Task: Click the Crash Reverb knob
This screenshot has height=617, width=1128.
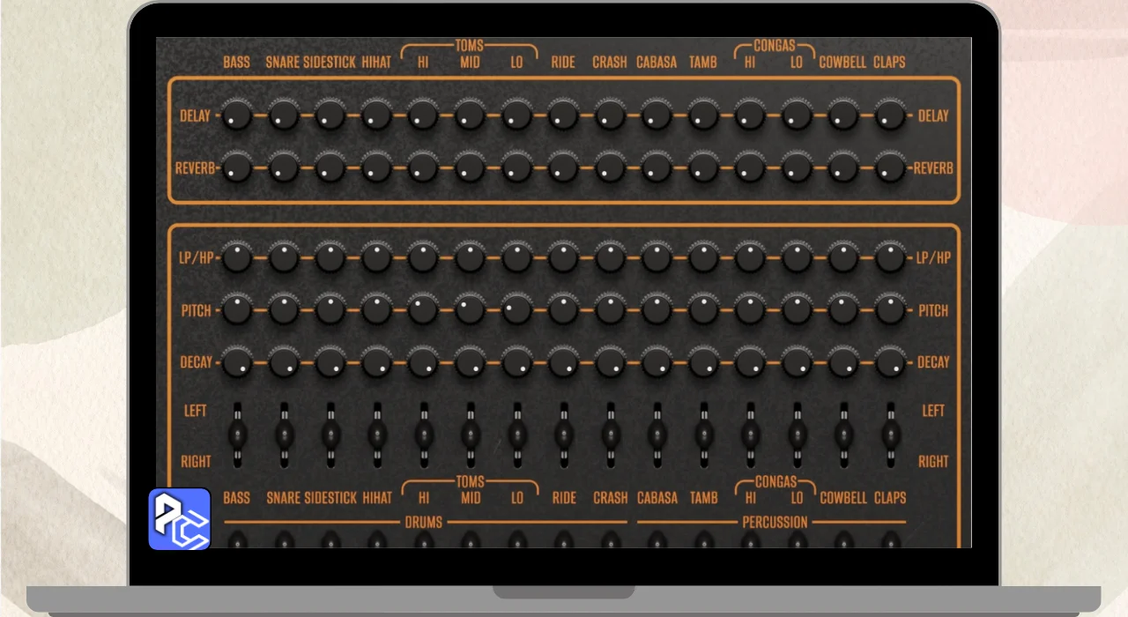Action: point(610,167)
